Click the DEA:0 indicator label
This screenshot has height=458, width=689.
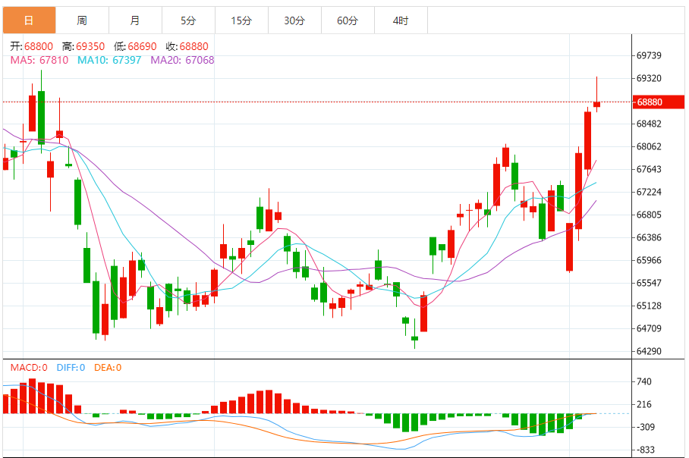[108, 368]
